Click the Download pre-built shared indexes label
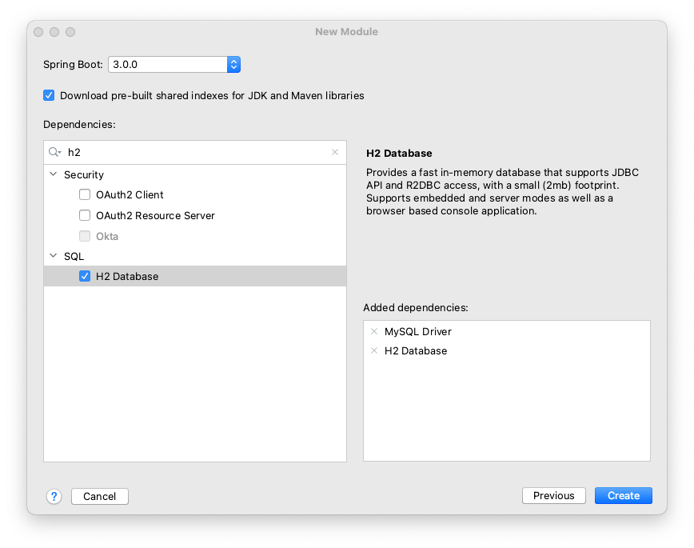Viewport: 694px width, 548px height. (x=212, y=96)
